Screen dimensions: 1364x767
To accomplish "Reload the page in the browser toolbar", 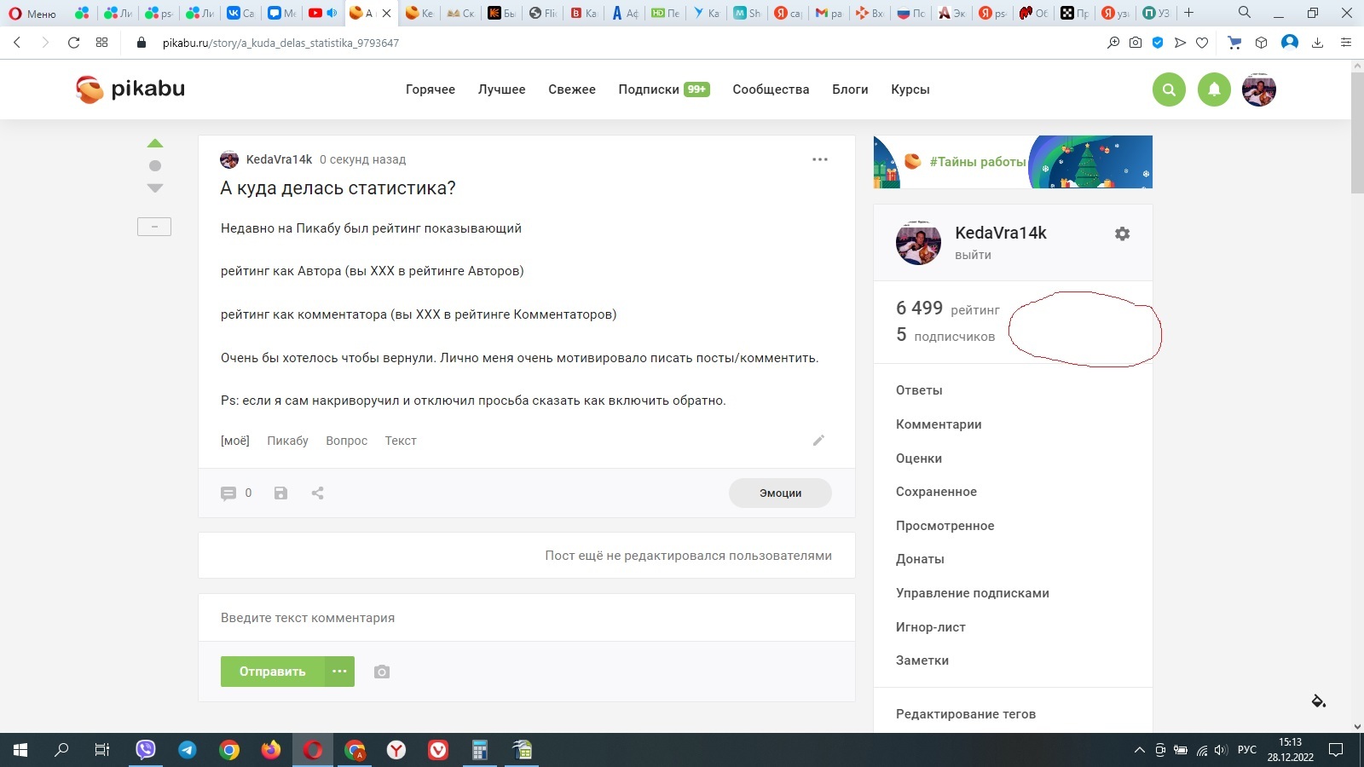I will [x=73, y=43].
